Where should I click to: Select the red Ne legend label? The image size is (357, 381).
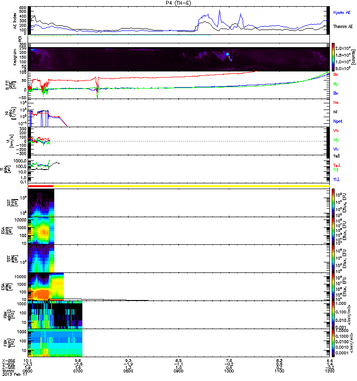click(x=336, y=102)
